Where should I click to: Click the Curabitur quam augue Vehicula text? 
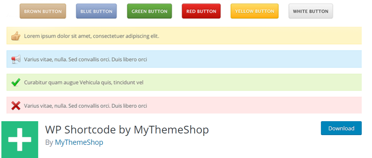pos(84,83)
